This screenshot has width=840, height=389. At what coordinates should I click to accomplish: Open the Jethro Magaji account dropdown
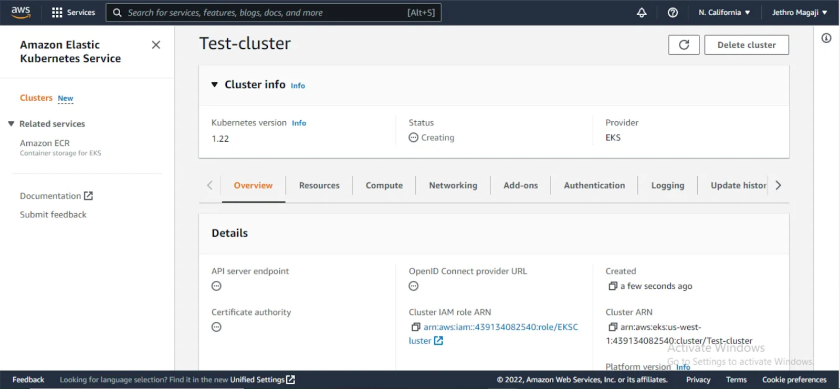[799, 13]
